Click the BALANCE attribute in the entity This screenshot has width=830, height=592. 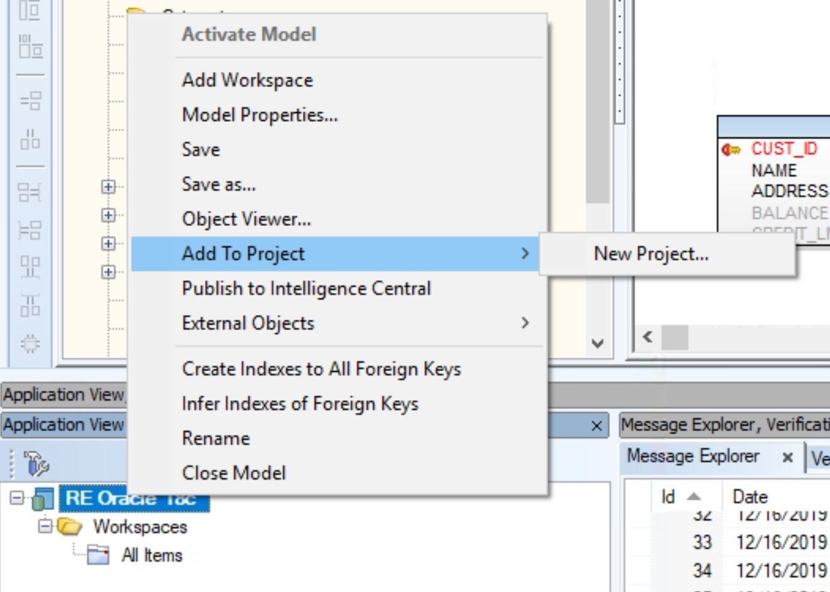790,213
